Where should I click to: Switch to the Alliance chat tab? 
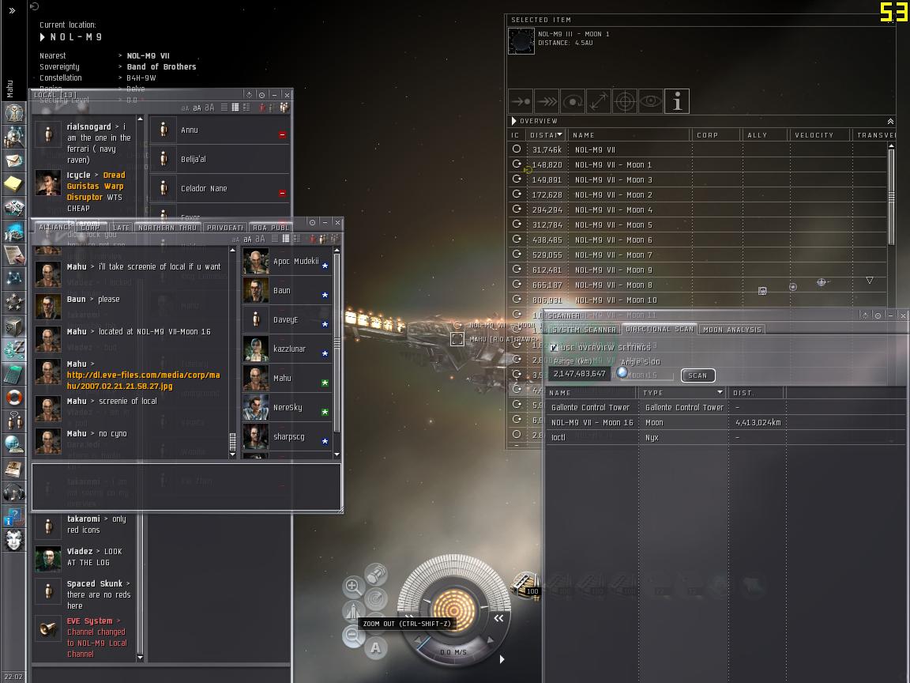55,227
